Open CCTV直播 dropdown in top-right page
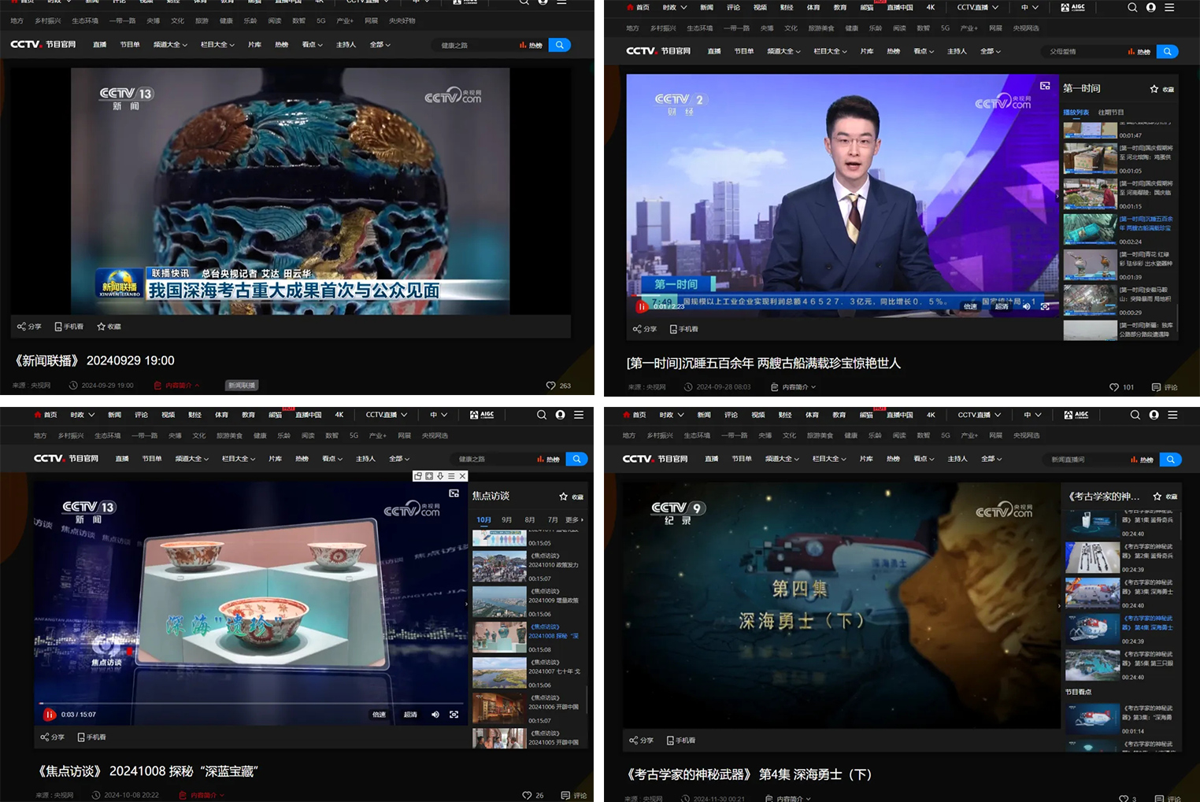The image size is (1200, 802). [978, 7]
